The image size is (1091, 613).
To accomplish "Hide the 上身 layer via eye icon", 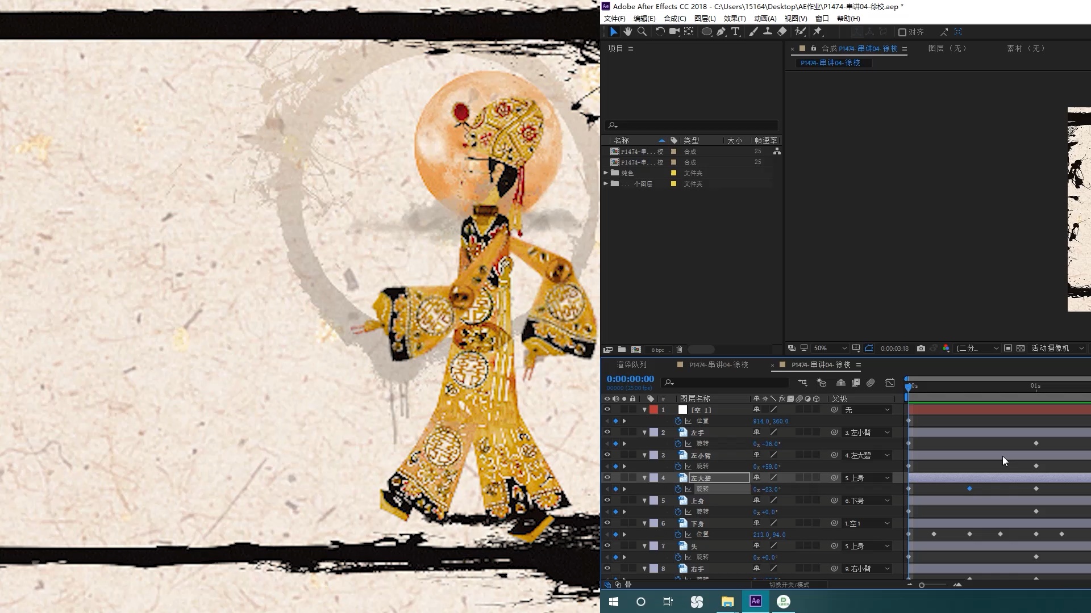I will (x=607, y=501).
